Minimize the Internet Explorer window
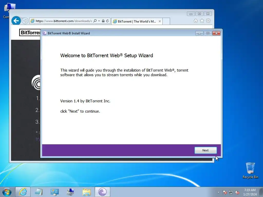The width and height of the screenshot is (263, 197). pyautogui.click(x=191, y=14)
